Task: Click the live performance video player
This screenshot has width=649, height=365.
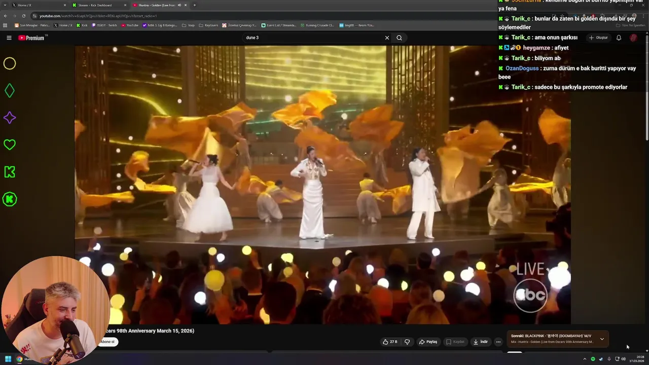Action: pos(322,185)
